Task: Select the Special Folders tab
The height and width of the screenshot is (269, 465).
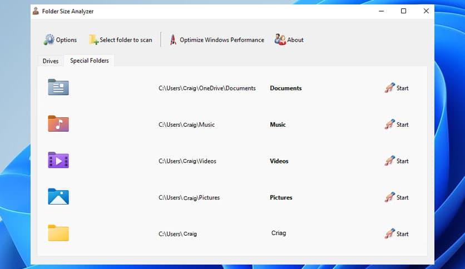Action: point(90,61)
